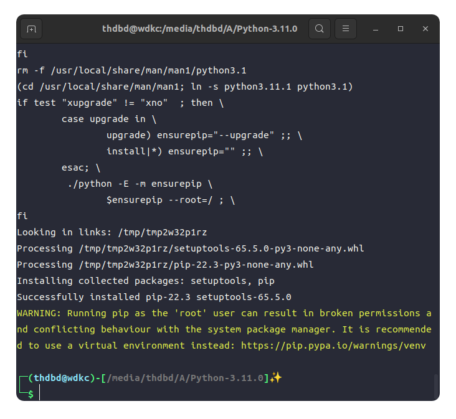
Task: Open the terminal search tool
Action: pyautogui.click(x=320, y=29)
